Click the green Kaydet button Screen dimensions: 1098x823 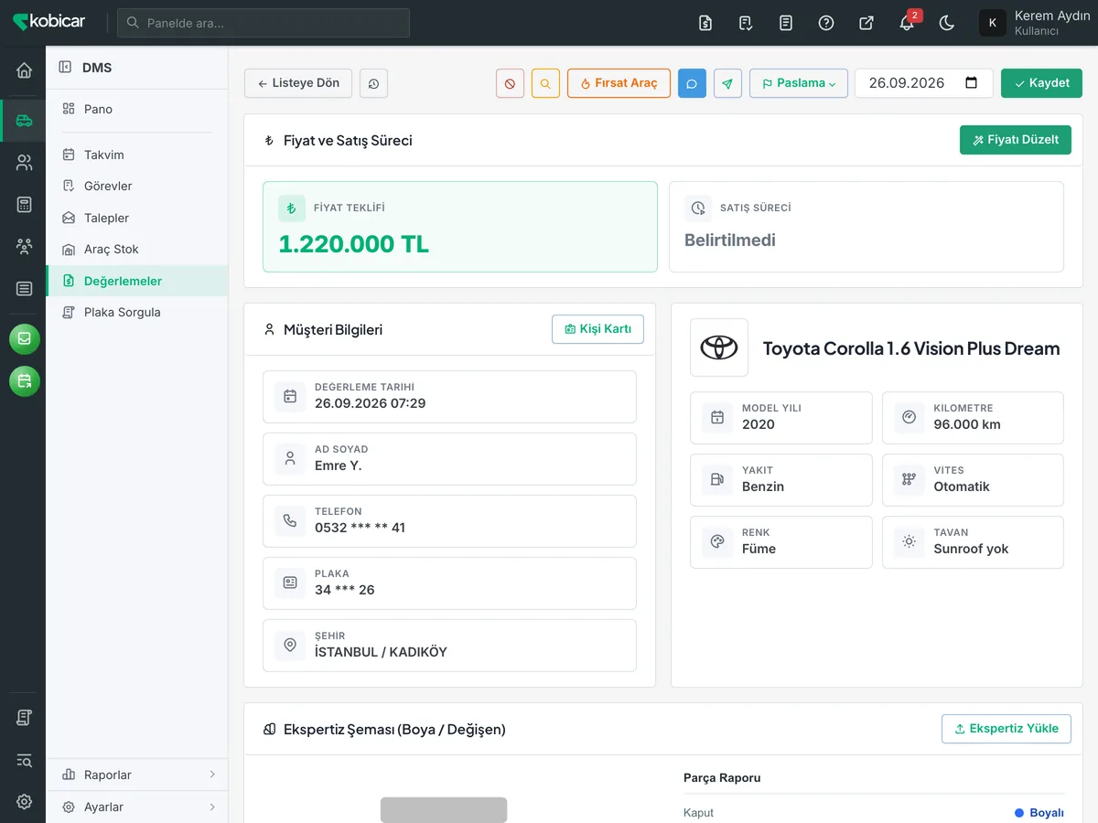point(1041,83)
